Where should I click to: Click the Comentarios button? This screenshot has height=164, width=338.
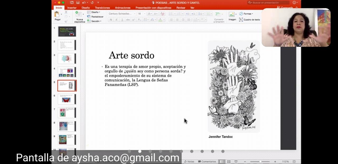pyautogui.click(x=207, y=162)
